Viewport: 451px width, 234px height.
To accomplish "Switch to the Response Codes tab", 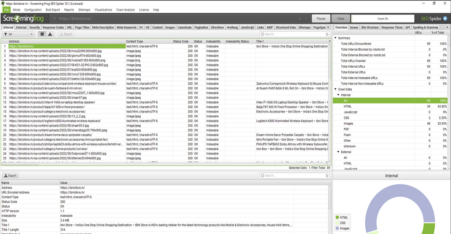I will [53, 27].
